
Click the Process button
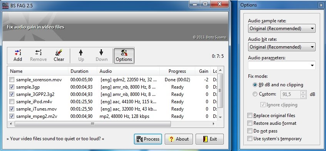[148, 139]
